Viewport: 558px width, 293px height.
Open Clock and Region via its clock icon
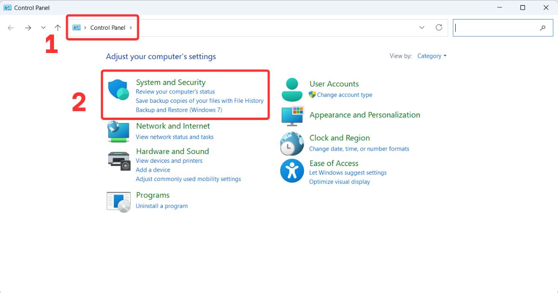click(x=292, y=143)
